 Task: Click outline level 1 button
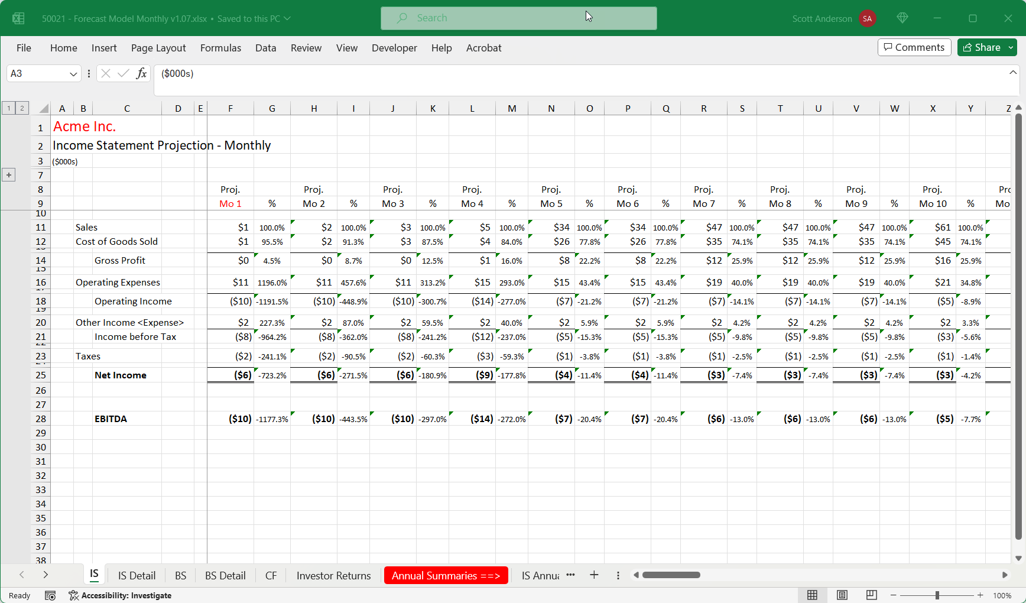point(9,108)
